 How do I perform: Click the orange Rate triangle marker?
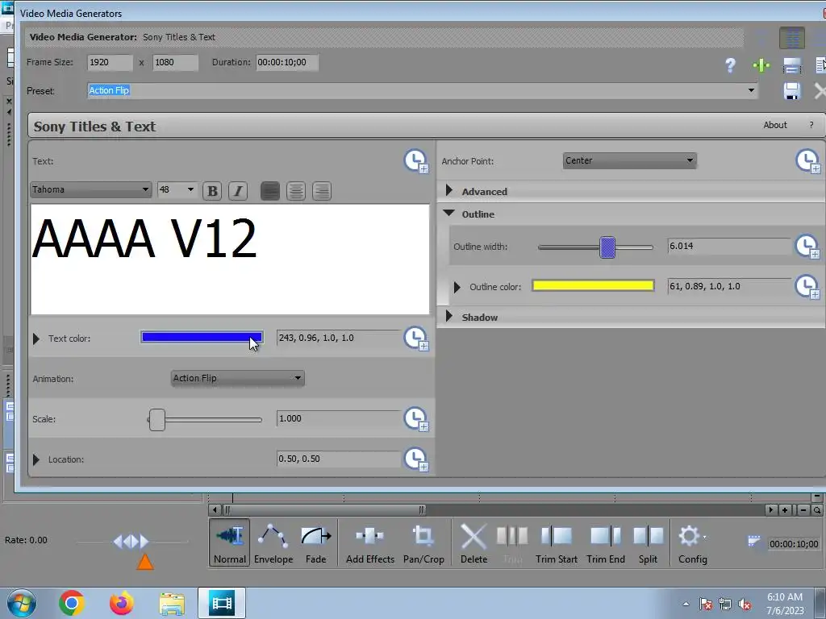(145, 562)
